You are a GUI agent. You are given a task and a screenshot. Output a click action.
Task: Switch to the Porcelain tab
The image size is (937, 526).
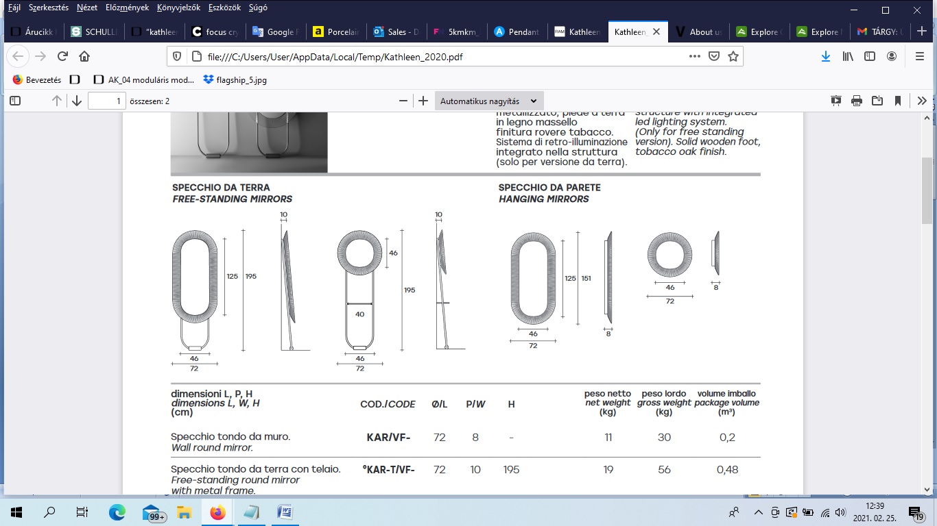[335, 32]
